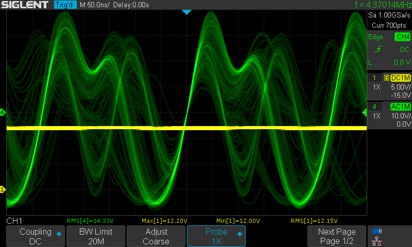Go to Next Page 1/2
The image size is (412, 247).
tap(337, 236)
